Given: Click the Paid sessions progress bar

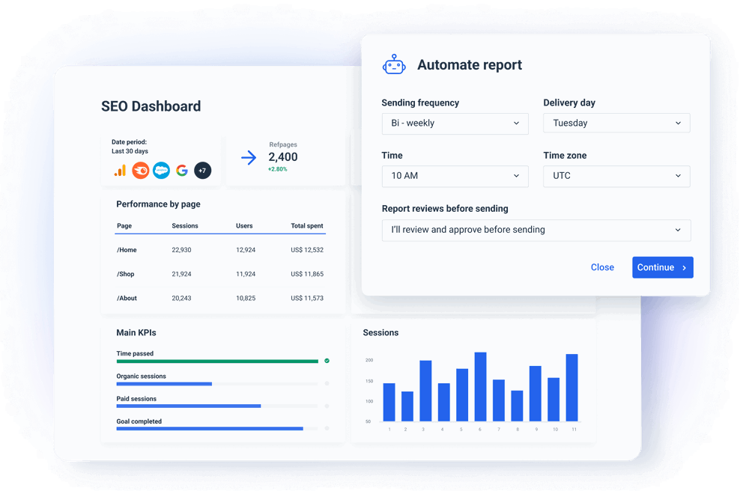Looking at the screenshot, I should 187,406.
